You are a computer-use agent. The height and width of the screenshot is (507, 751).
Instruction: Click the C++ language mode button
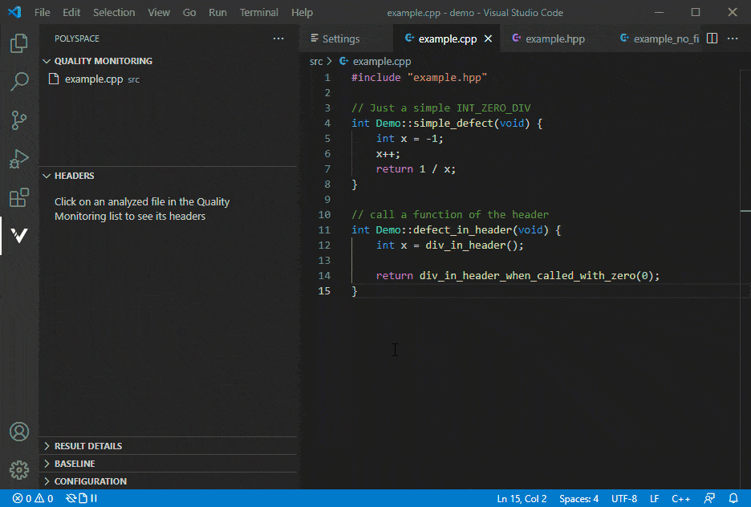(x=680, y=499)
